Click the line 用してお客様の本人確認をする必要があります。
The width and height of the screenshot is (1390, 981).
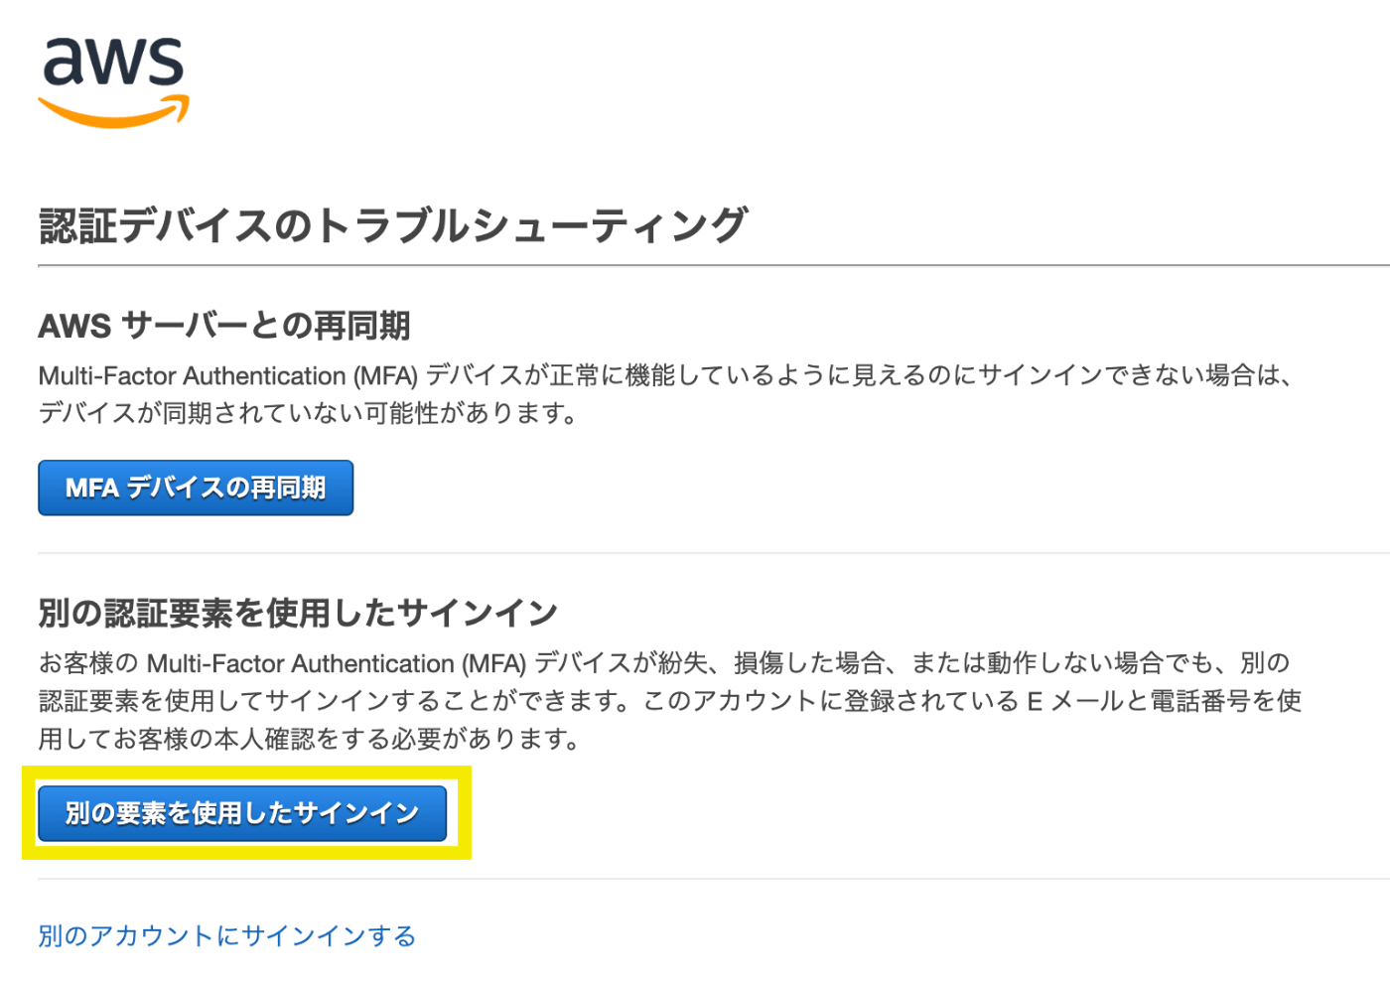pos(309,739)
